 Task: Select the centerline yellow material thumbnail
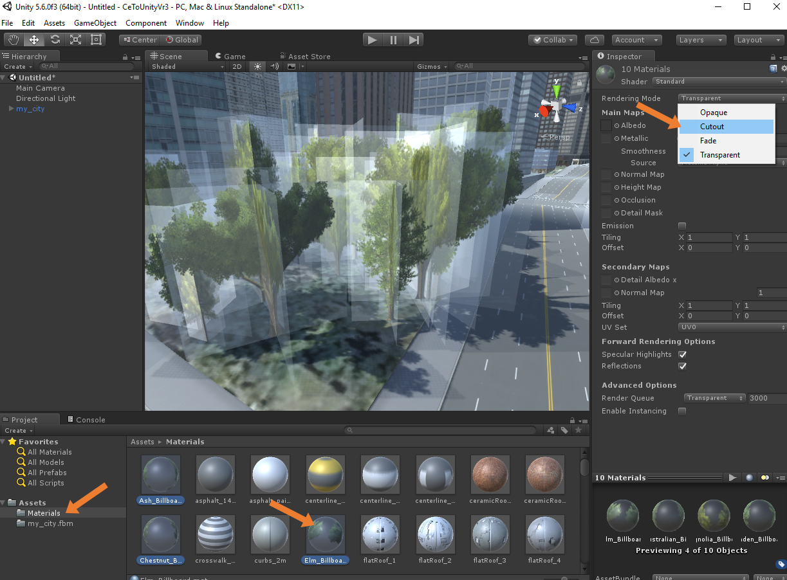click(326, 475)
